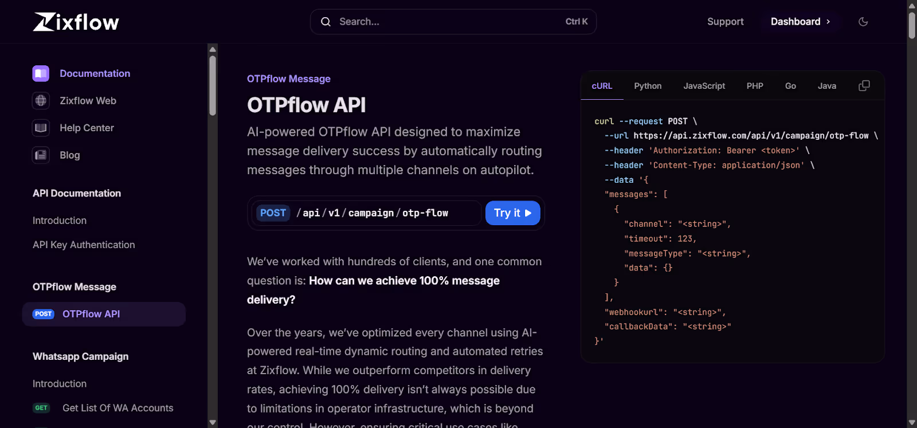Screen dimensions: 917x428
Task: Switch to the Java tab
Action: click(826, 86)
